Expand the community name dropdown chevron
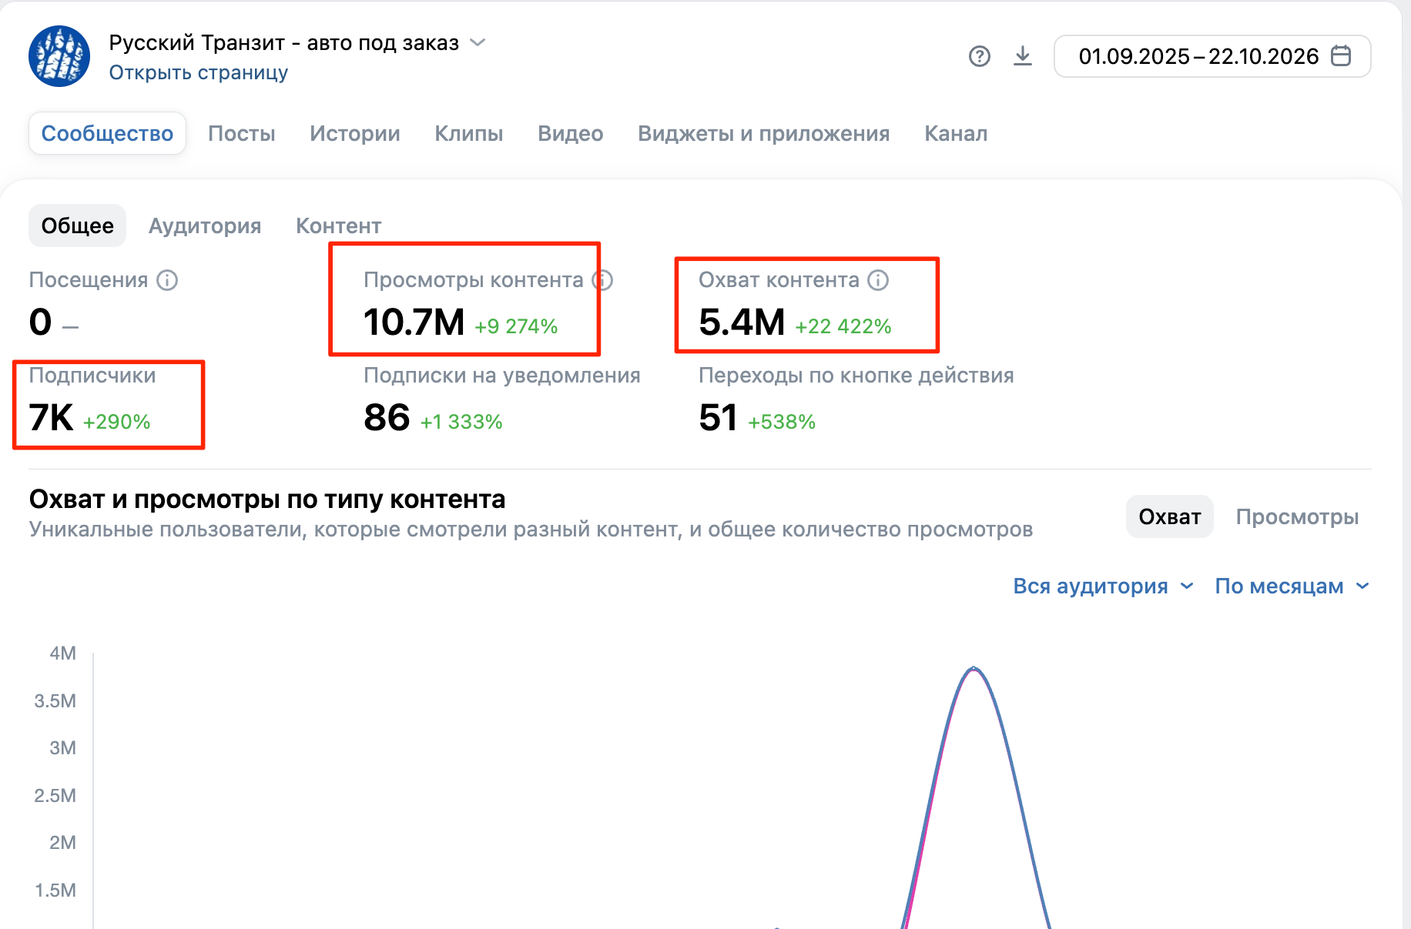 click(x=478, y=42)
